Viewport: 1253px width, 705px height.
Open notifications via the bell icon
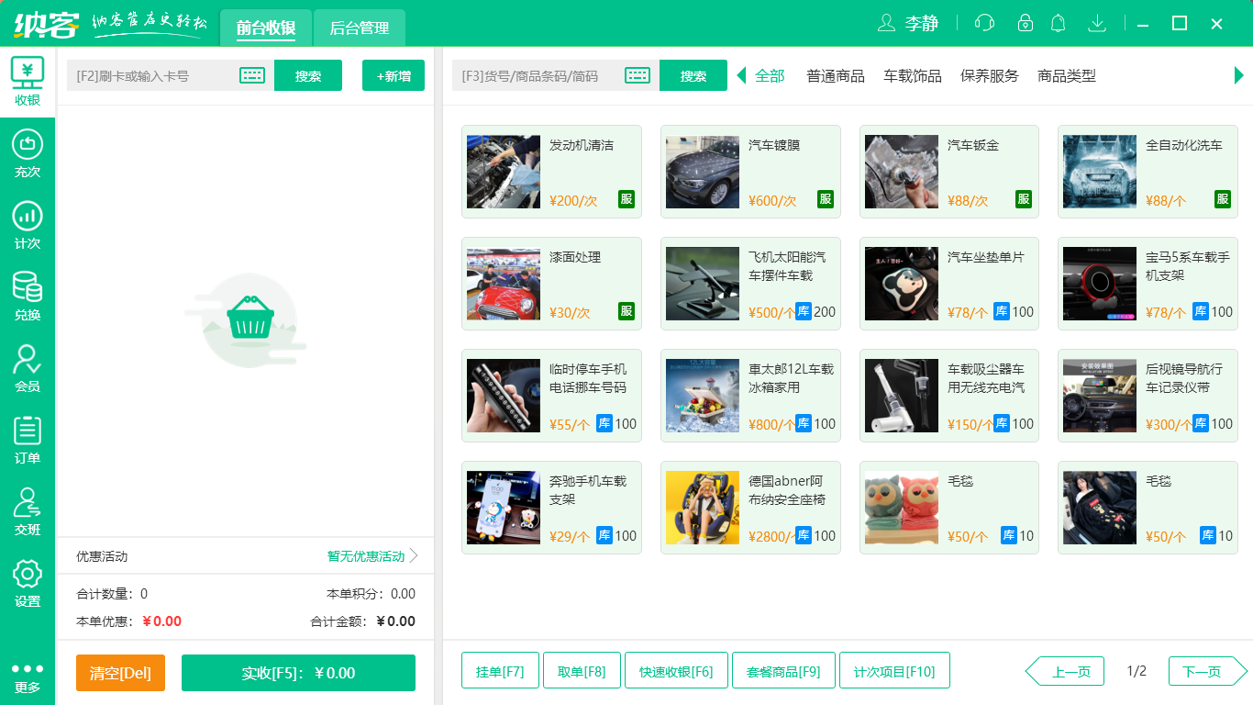pos(1058,22)
